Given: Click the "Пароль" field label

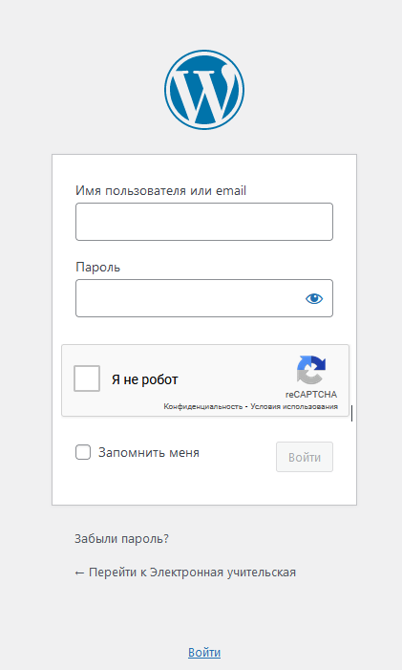Looking at the screenshot, I should coord(97,268).
